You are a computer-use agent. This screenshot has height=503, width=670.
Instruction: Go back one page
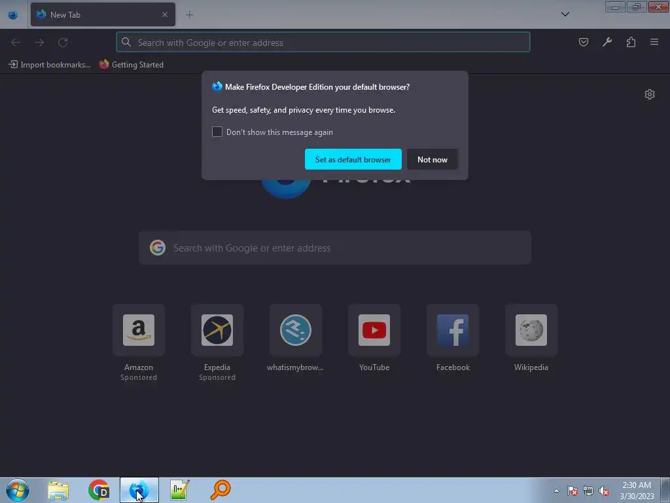coord(16,43)
